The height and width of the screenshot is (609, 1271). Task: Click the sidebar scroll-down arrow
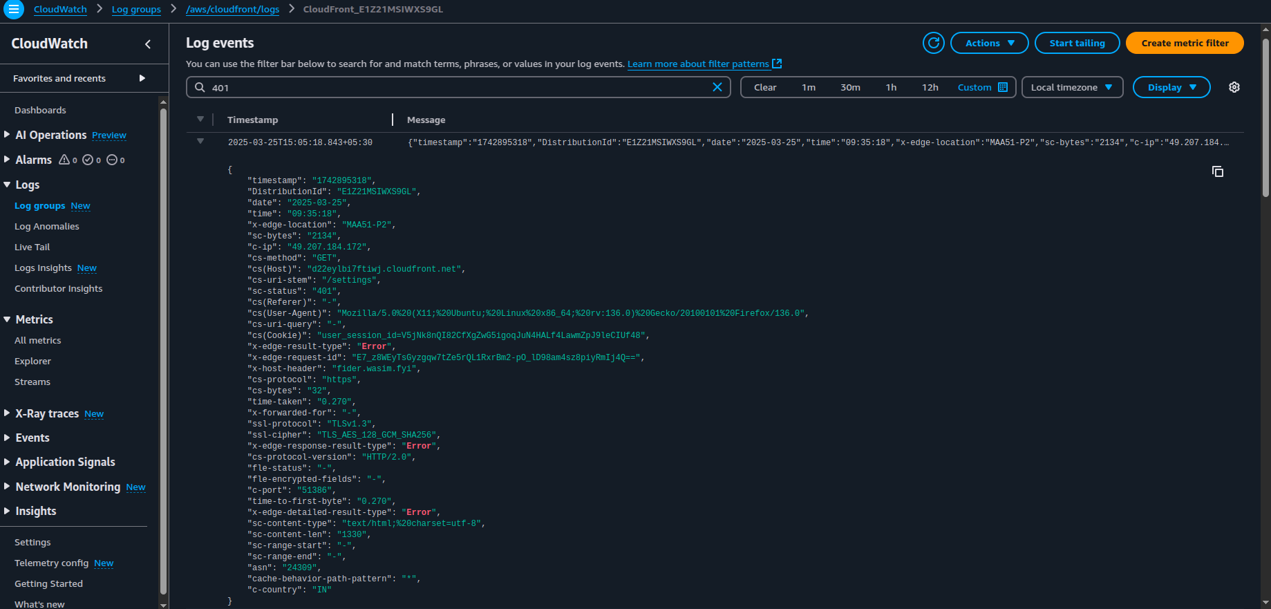point(163,604)
